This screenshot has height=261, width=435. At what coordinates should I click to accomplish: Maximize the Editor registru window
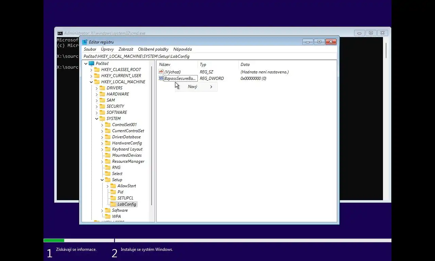click(319, 42)
